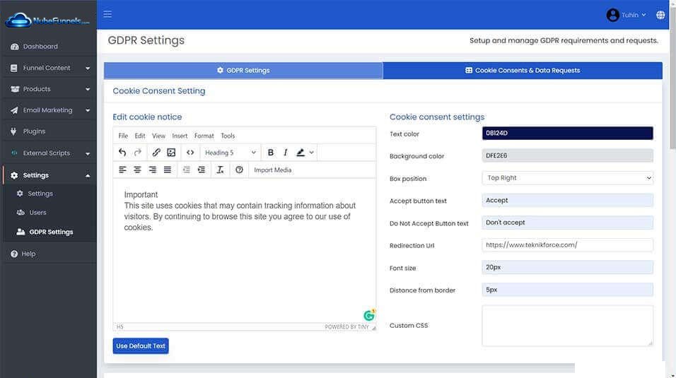Switch to Cookie Consents & Data Requests tab

(523, 71)
